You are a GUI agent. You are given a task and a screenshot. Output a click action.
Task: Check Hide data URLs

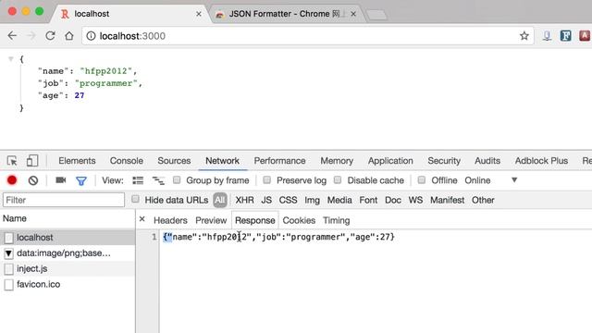coord(135,200)
